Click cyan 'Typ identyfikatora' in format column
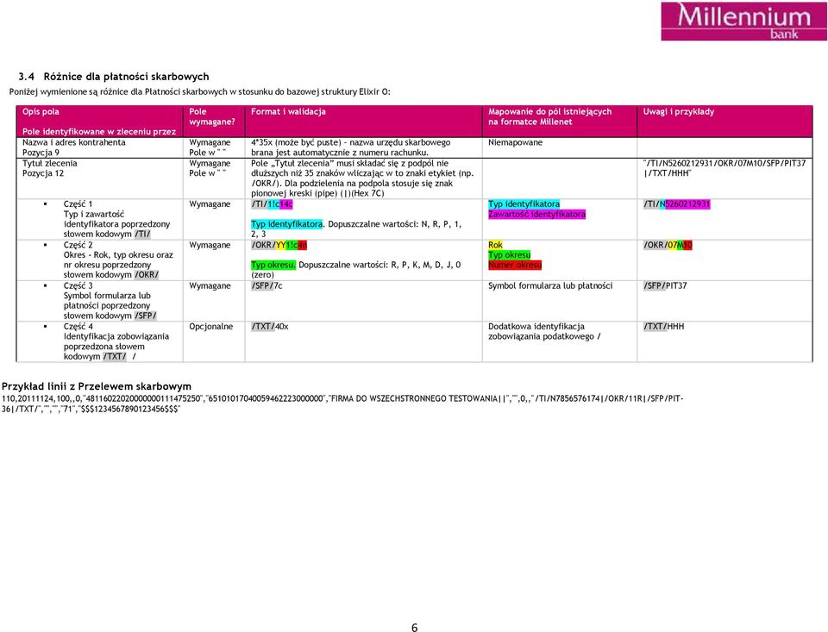828x632 pixels. (286, 224)
